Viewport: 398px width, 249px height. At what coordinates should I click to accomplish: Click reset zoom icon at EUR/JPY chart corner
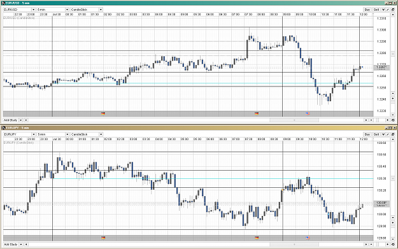coord(393,245)
